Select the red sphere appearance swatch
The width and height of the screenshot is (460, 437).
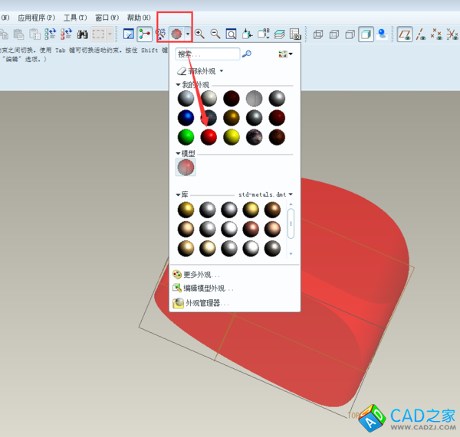208,137
